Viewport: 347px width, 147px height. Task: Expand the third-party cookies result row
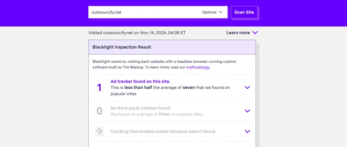pos(247,111)
